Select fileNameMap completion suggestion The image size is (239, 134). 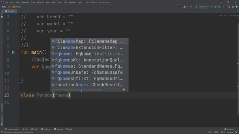point(90,41)
